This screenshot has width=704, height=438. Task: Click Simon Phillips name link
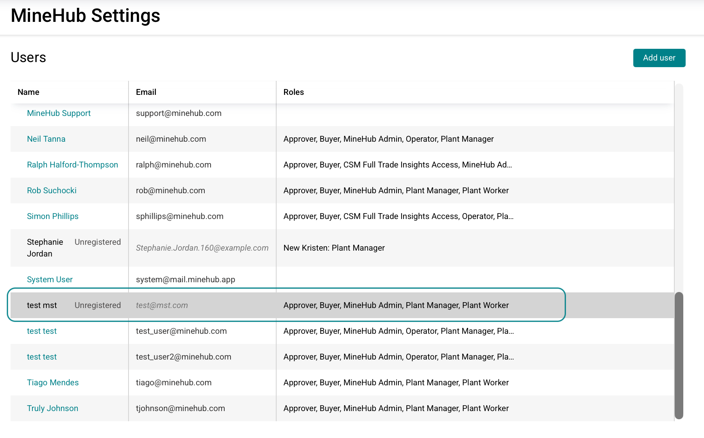52,216
